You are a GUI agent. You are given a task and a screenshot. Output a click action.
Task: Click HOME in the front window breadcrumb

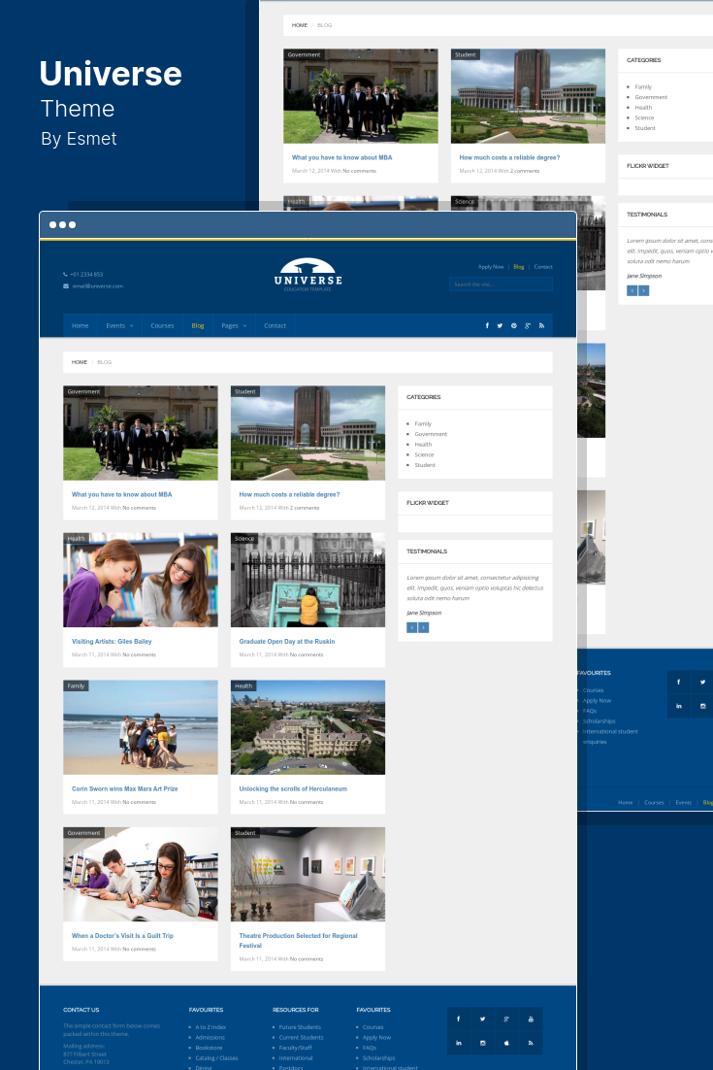(x=80, y=362)
